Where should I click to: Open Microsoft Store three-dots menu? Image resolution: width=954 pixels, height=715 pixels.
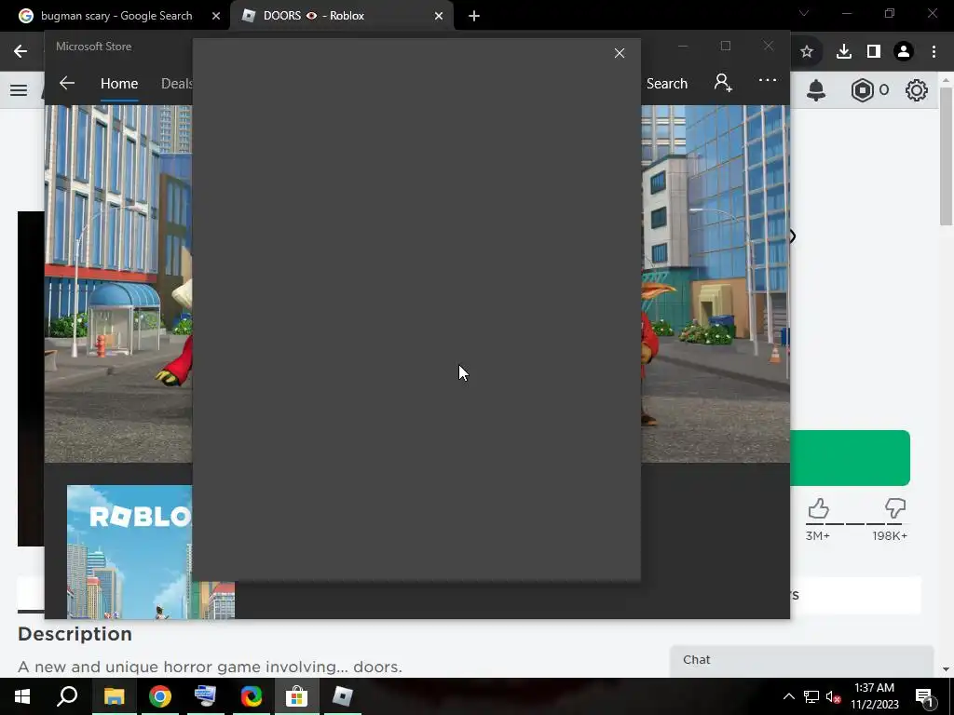click(x=768, y=80)
